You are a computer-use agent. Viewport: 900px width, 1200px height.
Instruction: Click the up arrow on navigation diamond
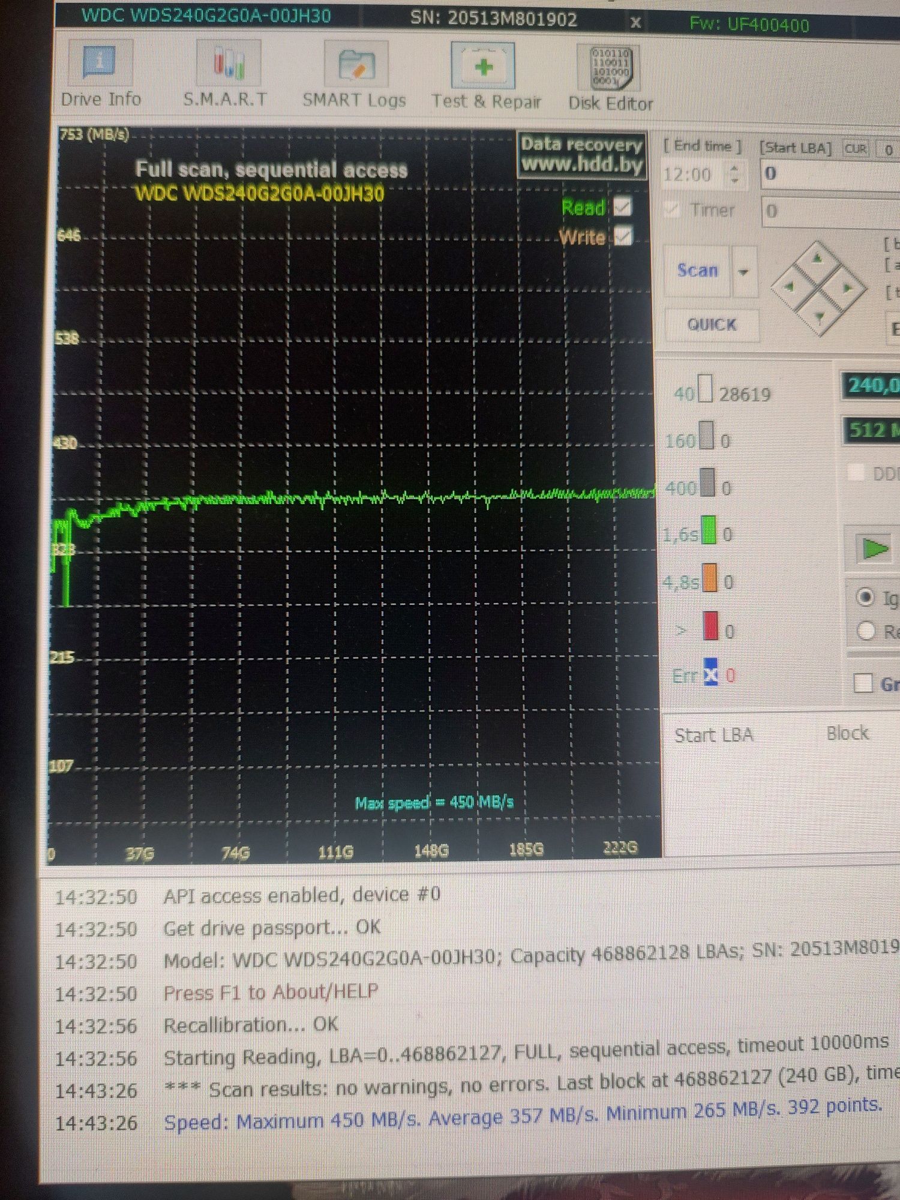817,259
